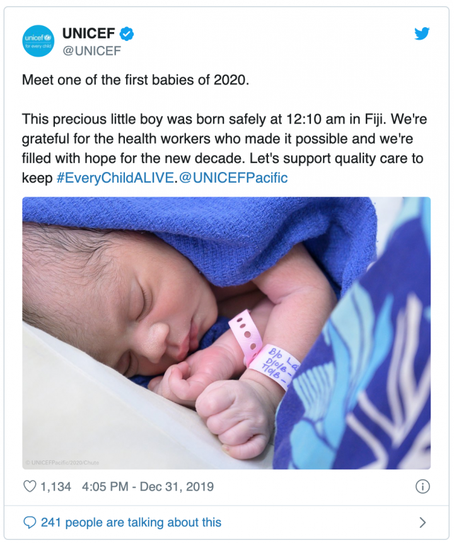
Task: Click the 1,134 likes count
Action: point(55,486)
